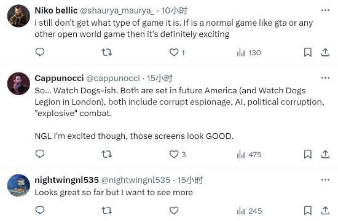This screenshot has height=221, width=338.
Task: Reply to Cappunocci's Watch Dogs tweet
Action: 40,154
